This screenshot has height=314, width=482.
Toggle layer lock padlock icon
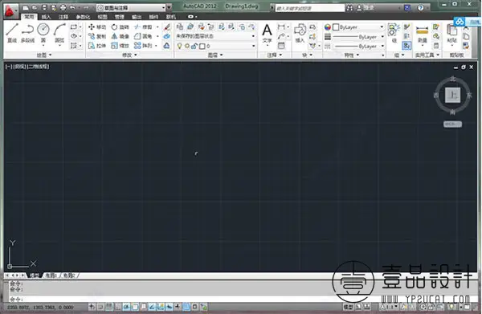194,46
